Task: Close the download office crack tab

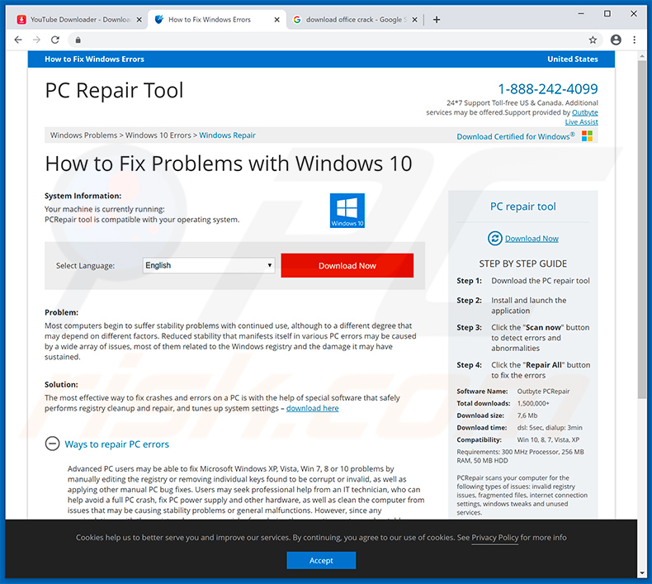Action: [x=414, y=20]
